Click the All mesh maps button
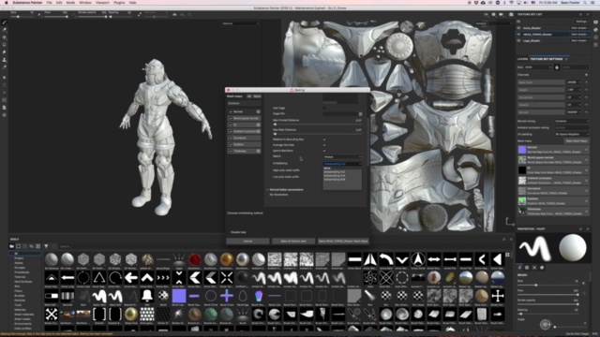Image resolution: width=600 pixels, height=337 pixels. [x=249, y=96]
